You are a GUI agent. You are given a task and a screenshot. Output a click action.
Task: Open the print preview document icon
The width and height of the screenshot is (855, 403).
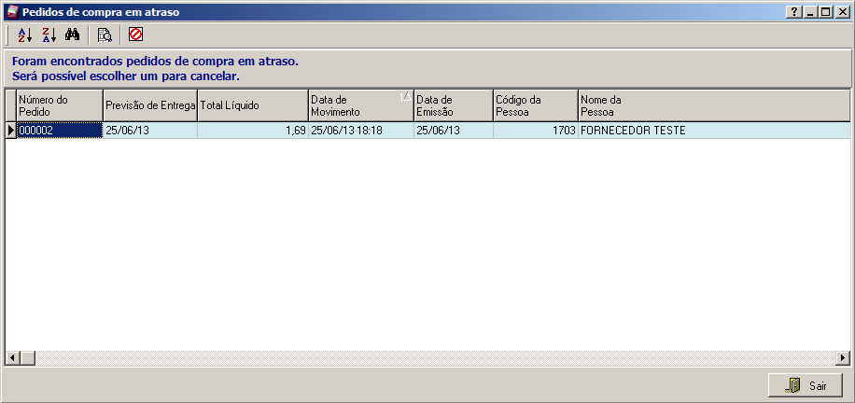coord(104,35)
